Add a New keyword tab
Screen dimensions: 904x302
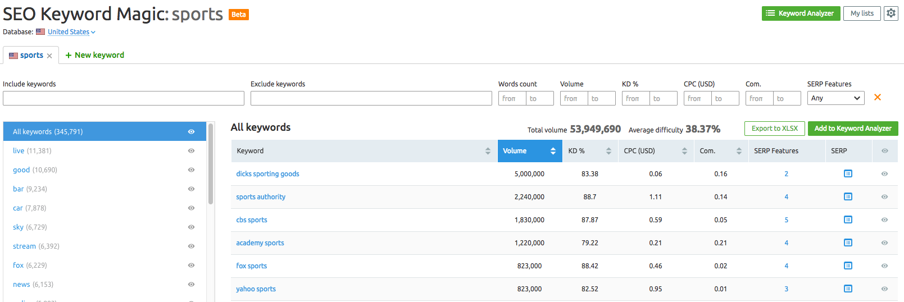point(94,55)
